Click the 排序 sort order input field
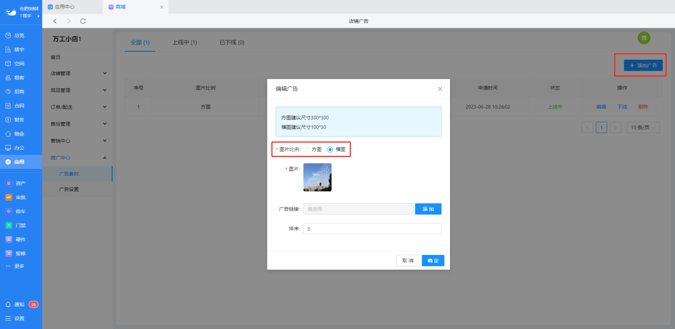 pyautogui.click(x=372, y=229)
